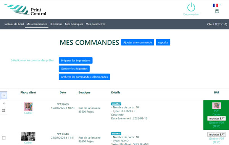Click the back arrow in side panel
The width and height of the screenshot is (229, 145).
(4, 103)
